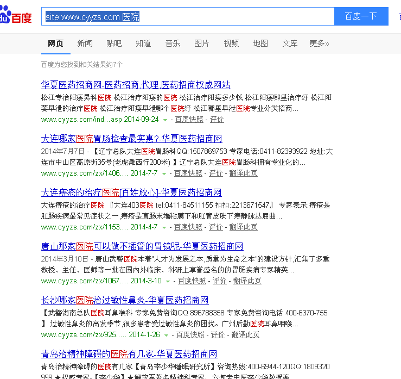Click 翻译此页 for the 2014-7-7 result
Viewport: 401px width, 379px height.
click(x=244, y=173)
